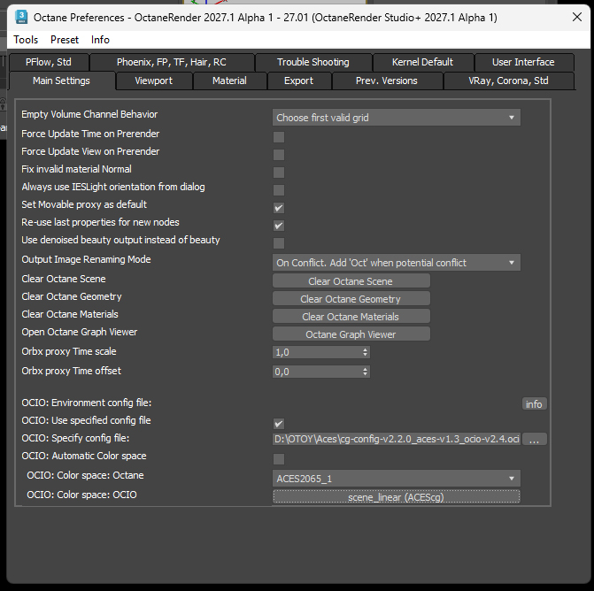Click the OCIO config file path field

397,439
